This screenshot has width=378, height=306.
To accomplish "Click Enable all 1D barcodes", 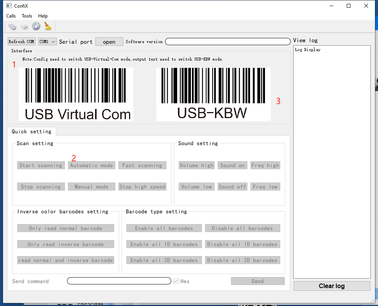I will click(x=164, y=244).
